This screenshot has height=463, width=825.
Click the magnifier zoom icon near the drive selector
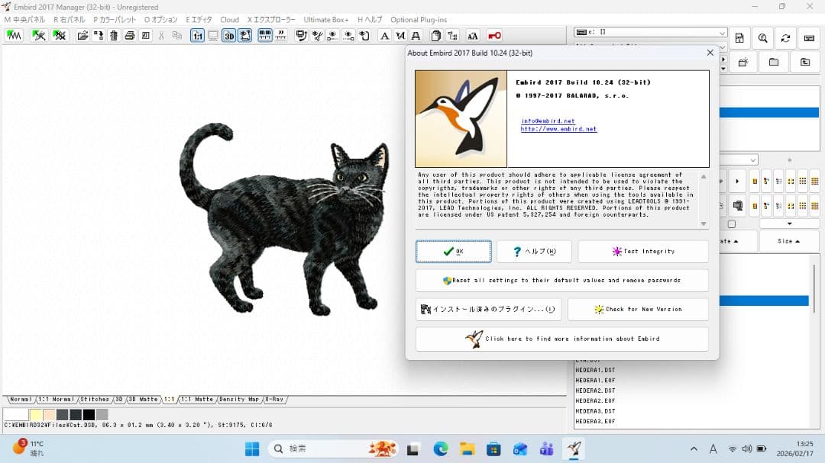point(763,37)
